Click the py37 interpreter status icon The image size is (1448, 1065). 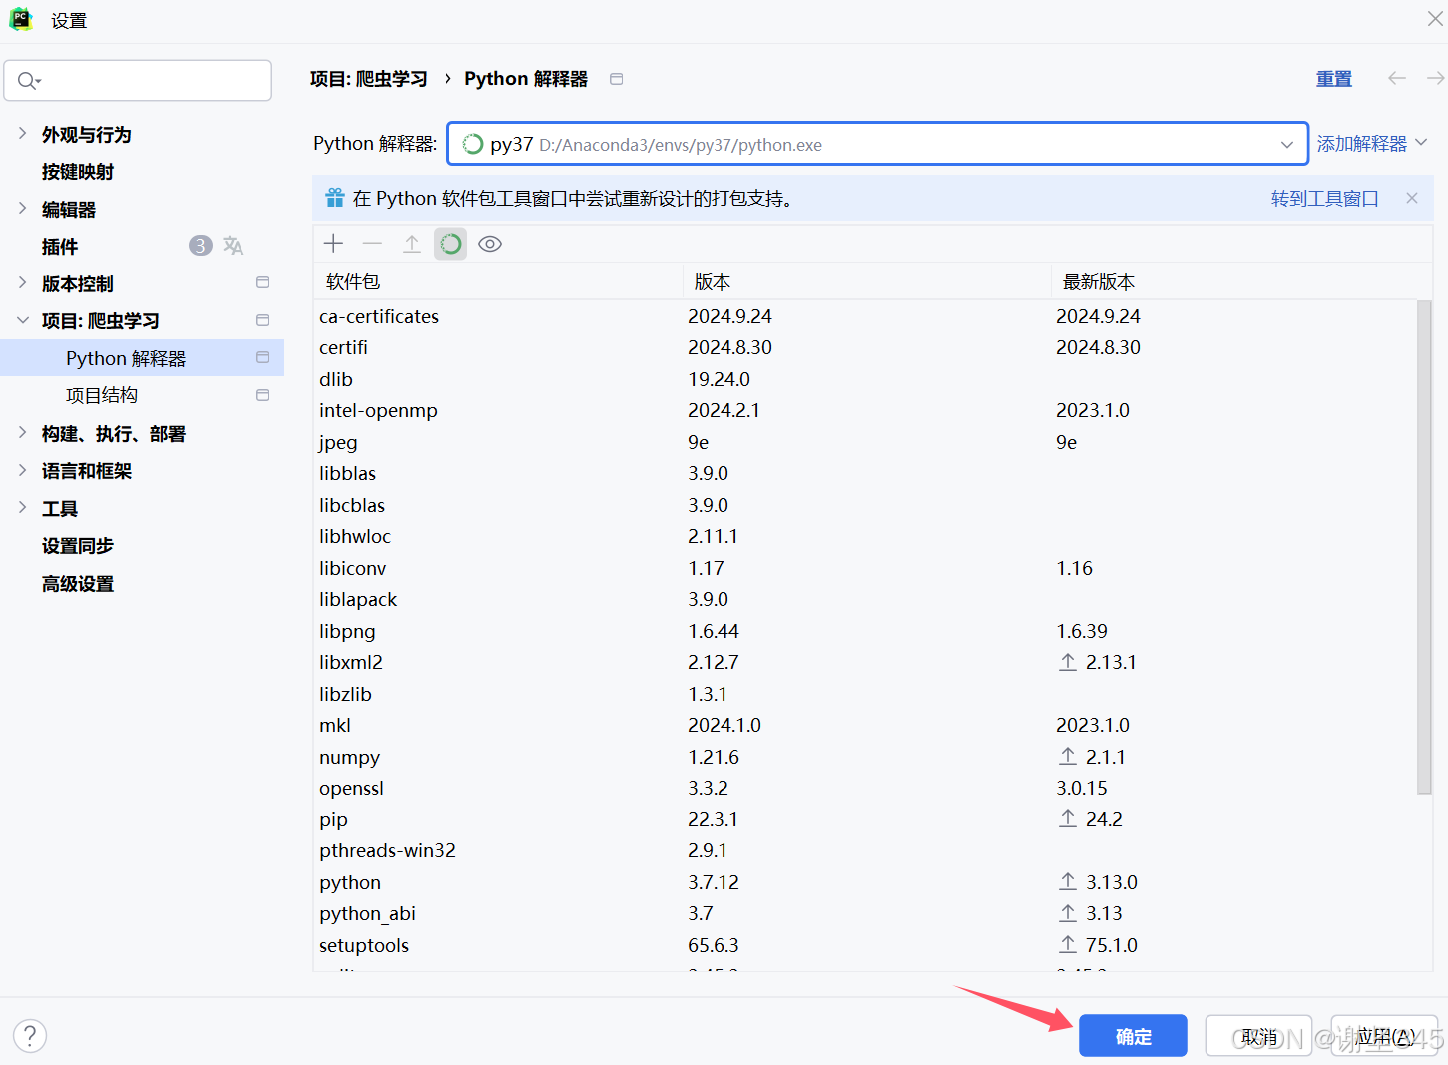click(473, 144)
